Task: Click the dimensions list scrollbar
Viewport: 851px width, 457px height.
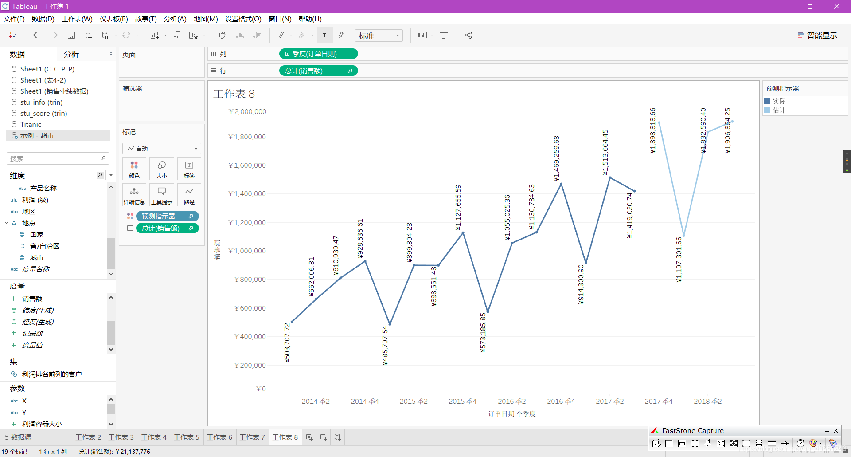Action: pos(111,253)
